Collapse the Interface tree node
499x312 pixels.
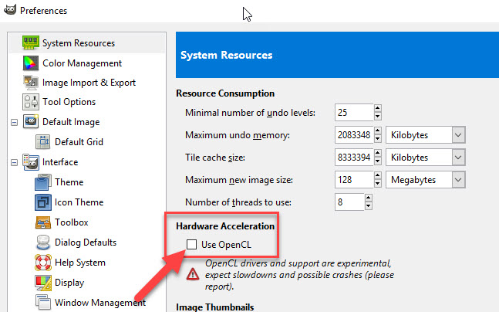tap(13, 162)
